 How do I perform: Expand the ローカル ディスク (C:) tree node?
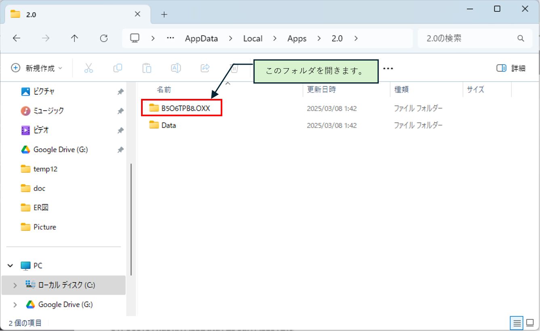click(x=15, y=285)
